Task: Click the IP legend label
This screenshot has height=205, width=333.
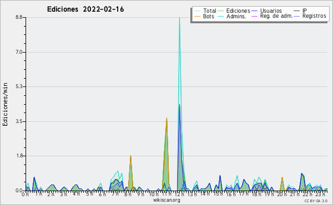Action: pos(305,11)
